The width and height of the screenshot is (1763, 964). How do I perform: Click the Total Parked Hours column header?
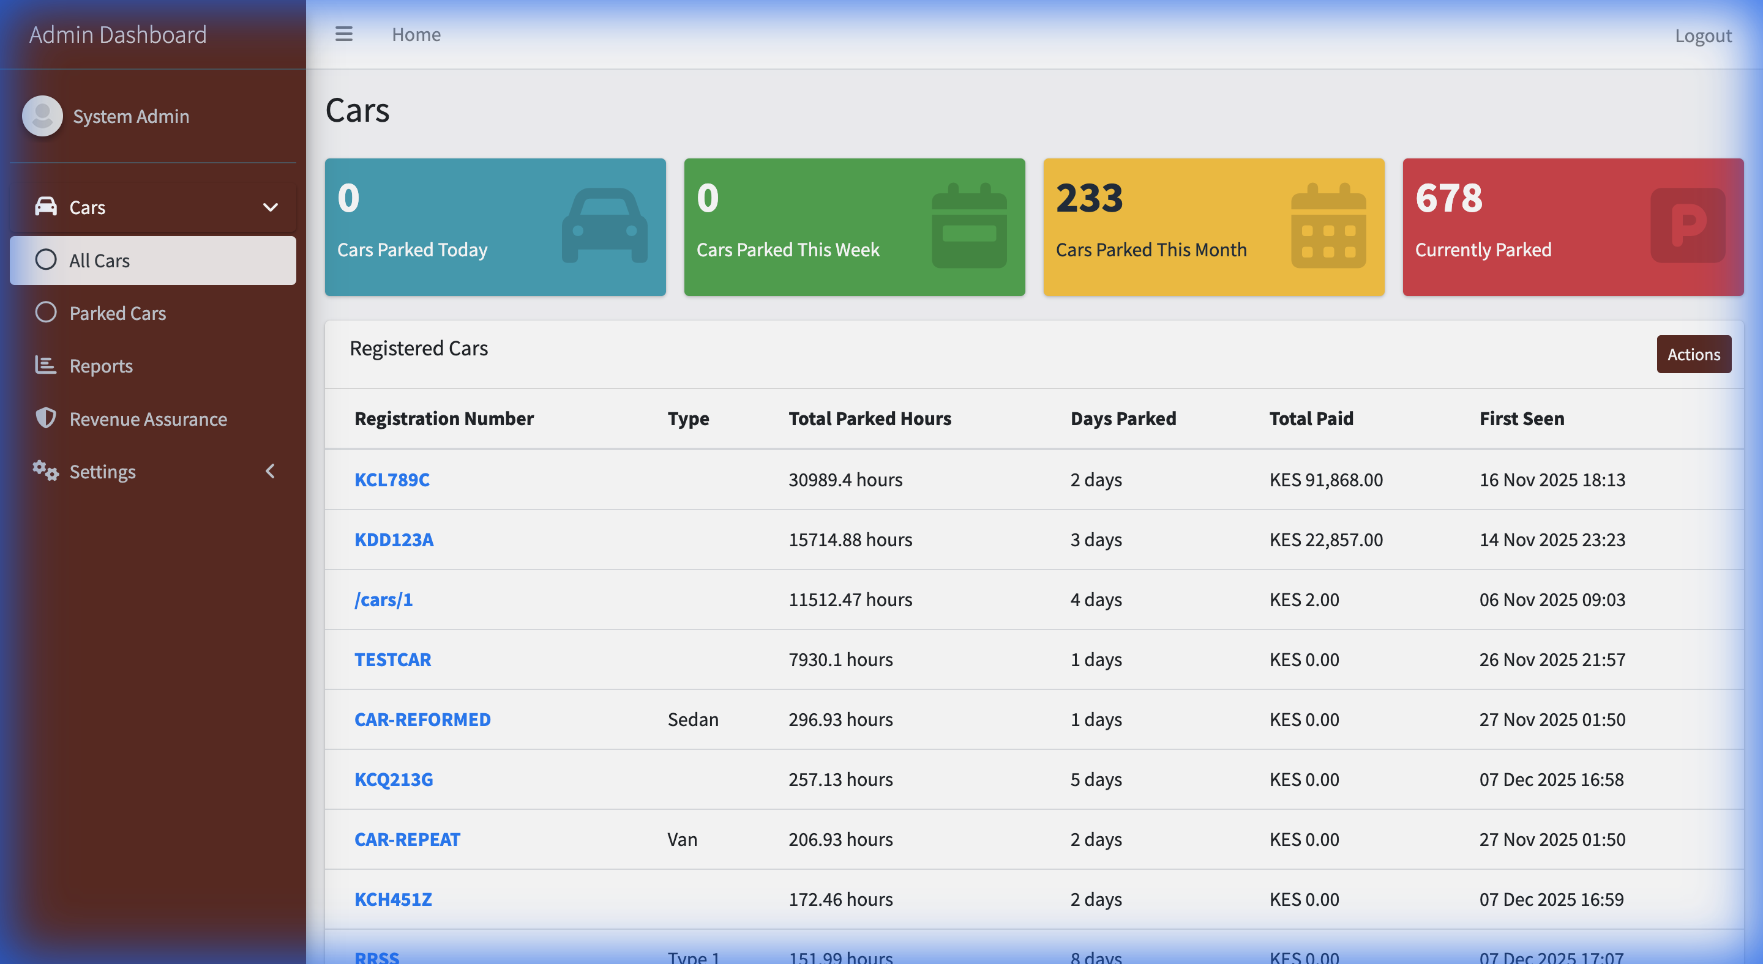tap(869, 418)
